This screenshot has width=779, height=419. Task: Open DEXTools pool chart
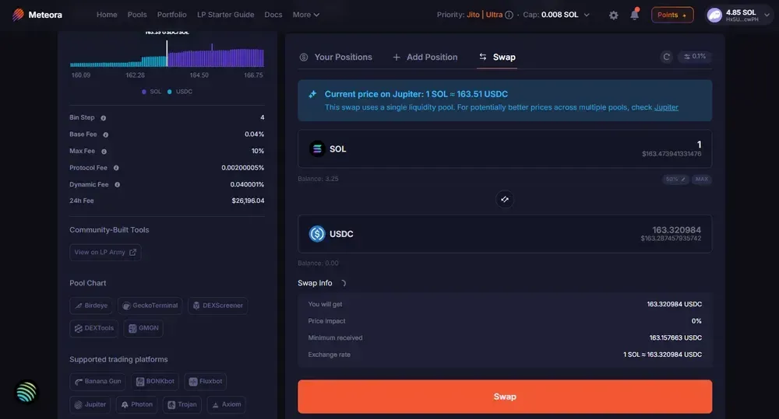point(94,328)
